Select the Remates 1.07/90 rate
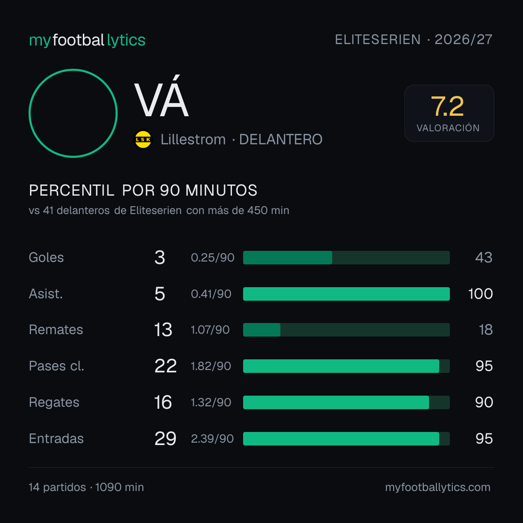Screen dimensions: 523x523 (210, 330)
